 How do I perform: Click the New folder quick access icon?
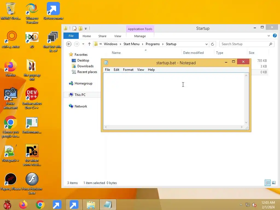click(81, 28)
